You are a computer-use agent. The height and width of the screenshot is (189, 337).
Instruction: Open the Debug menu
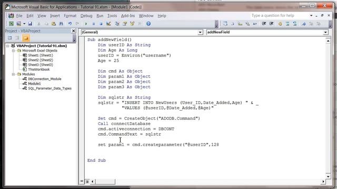pyautogui.click(x=86, y=16)
